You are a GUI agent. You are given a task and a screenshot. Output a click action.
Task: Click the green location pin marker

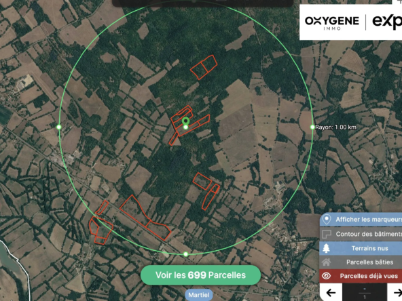click(x=186, y=121)
